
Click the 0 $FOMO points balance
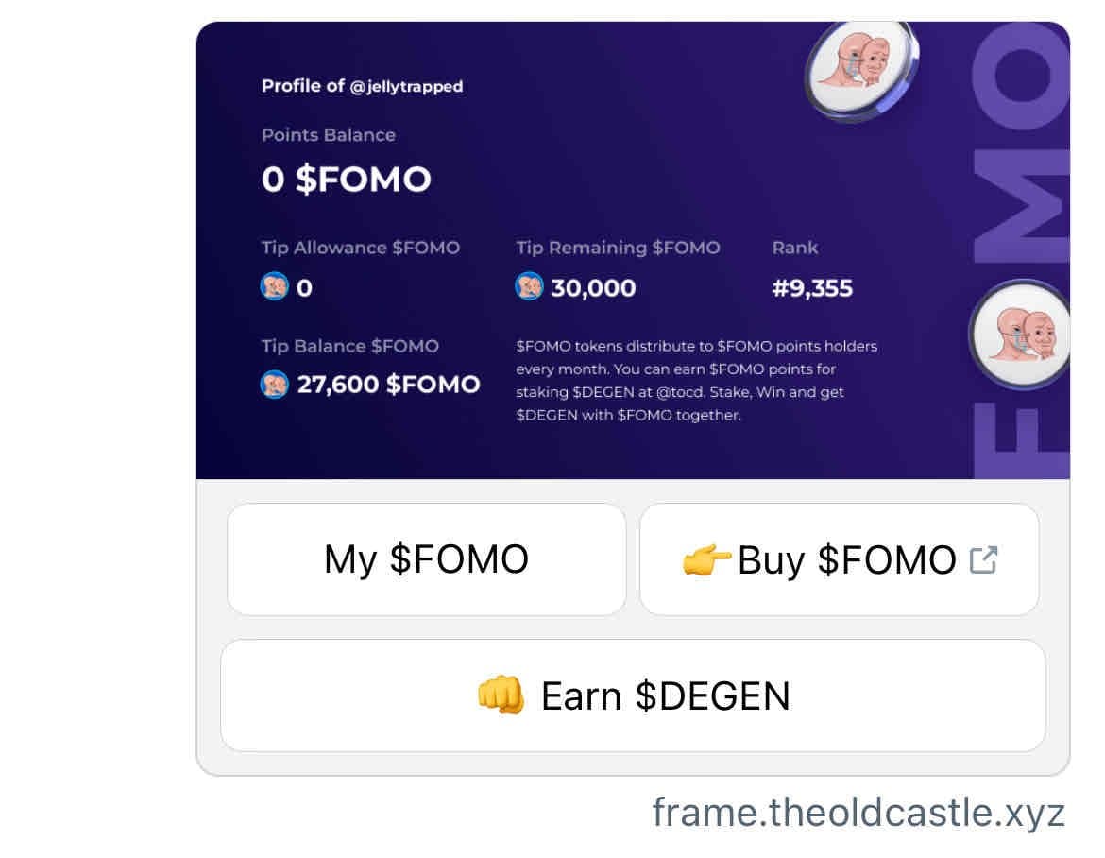pyautogui.click(x=346, y=180)
